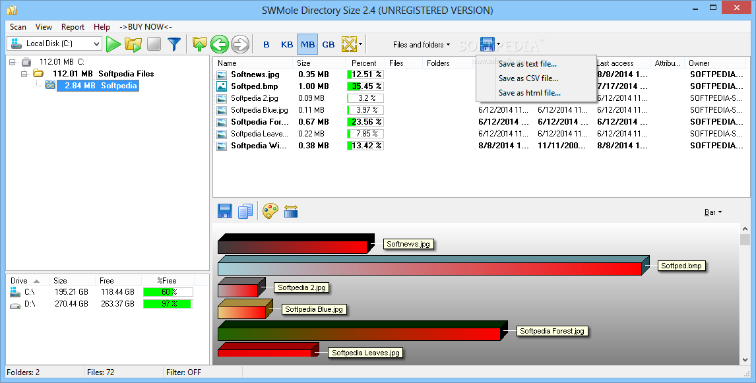This screenshot has height=383, width=756.
Task: Click the yellow expand arrows icon
Action: (348, 44)
